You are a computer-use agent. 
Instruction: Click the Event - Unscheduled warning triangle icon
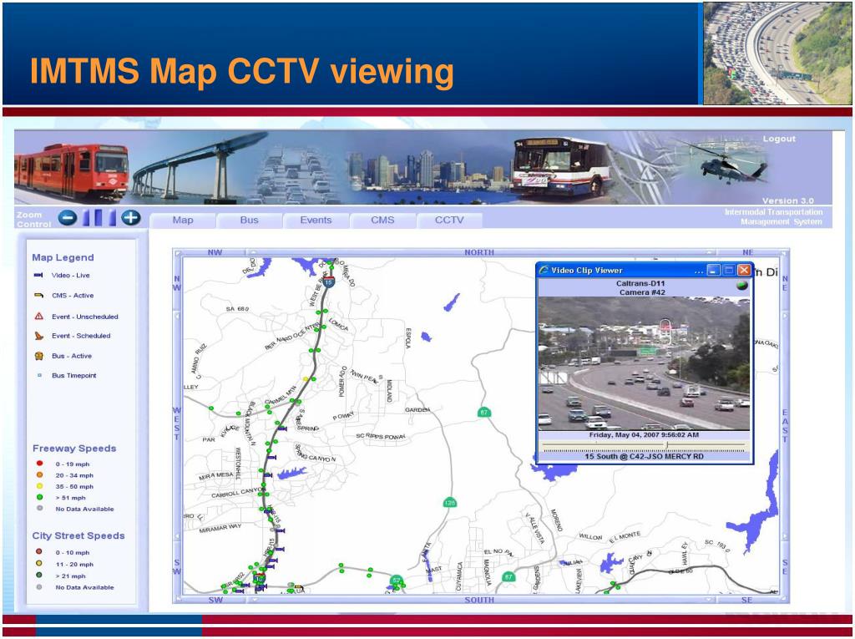click(38, 316)
